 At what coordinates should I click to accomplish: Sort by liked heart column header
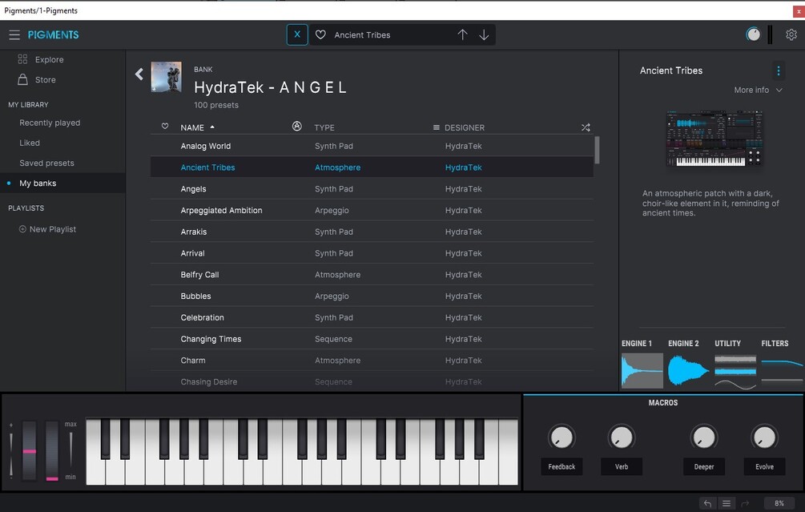[165, 127]
